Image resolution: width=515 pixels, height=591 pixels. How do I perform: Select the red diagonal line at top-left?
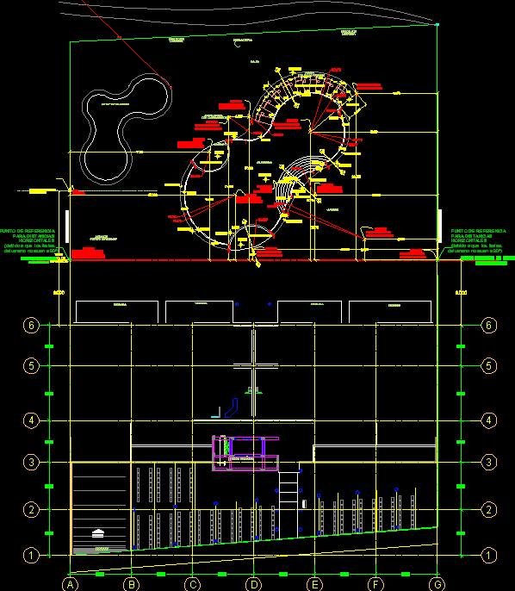click(x=127, y=44)
